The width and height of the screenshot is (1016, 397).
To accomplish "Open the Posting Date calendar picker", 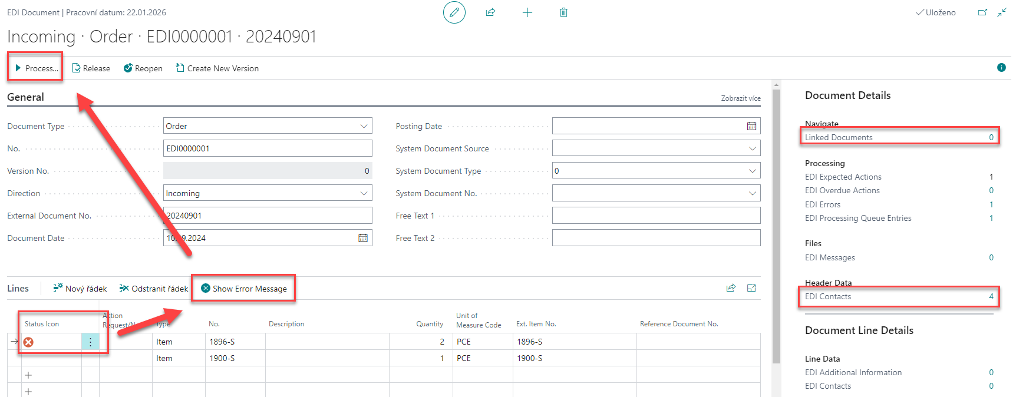I will (751, 126).
